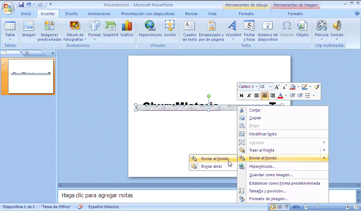The image size is (361, 211).
Task: Open font color dropdown arrow
Action: (286, 96)
